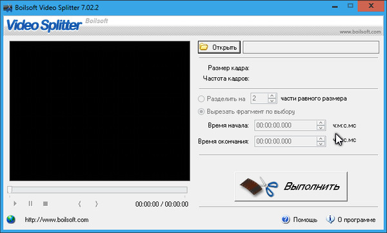Viewport: 387px width, 233px height.
Task: Maximize the Boilsoft Video Splitter window
Action: coord(350,6)
